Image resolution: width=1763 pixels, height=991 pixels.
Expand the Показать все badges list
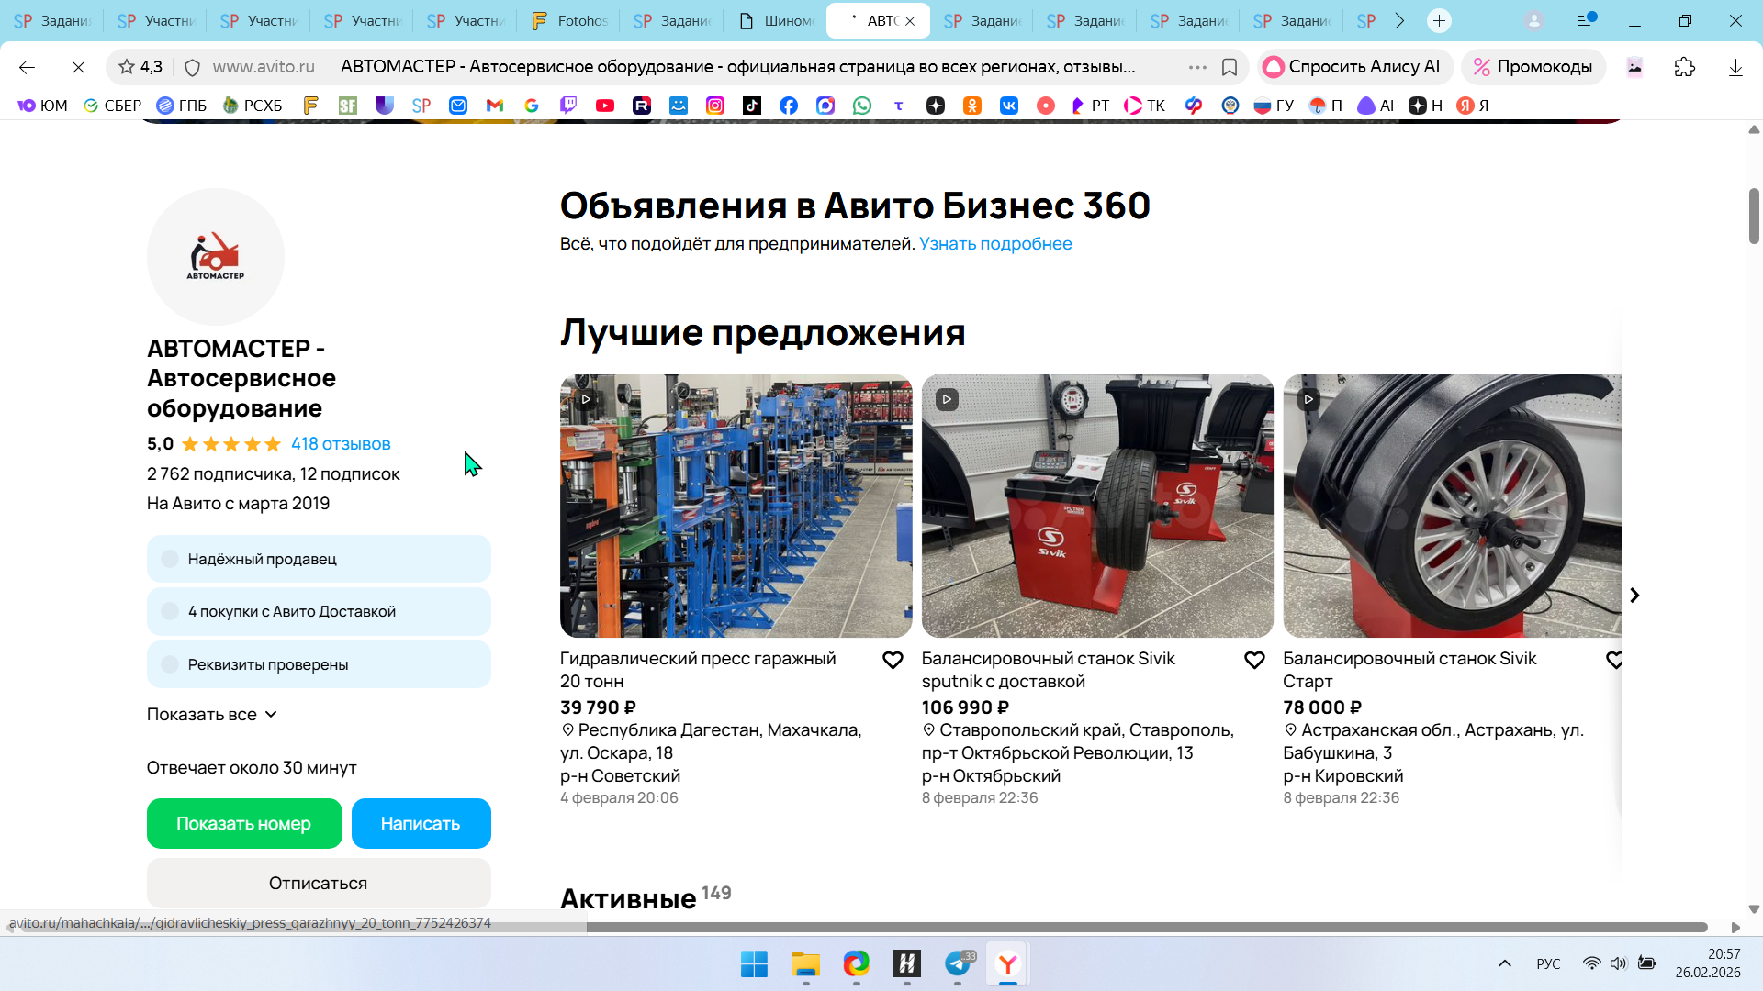[x=211, y=714]
